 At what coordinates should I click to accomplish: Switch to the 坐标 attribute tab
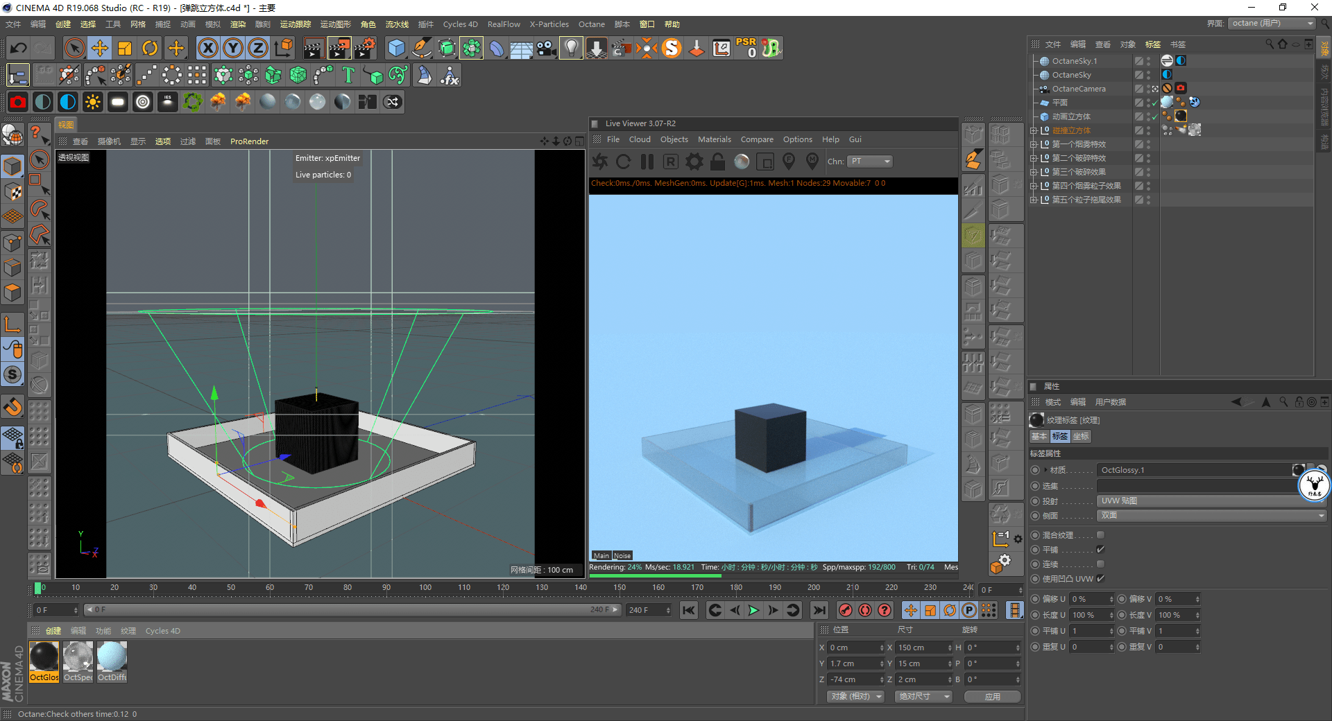[x=1080, y=436]
